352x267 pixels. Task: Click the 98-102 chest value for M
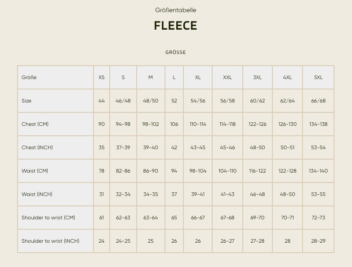coord(151,124)
